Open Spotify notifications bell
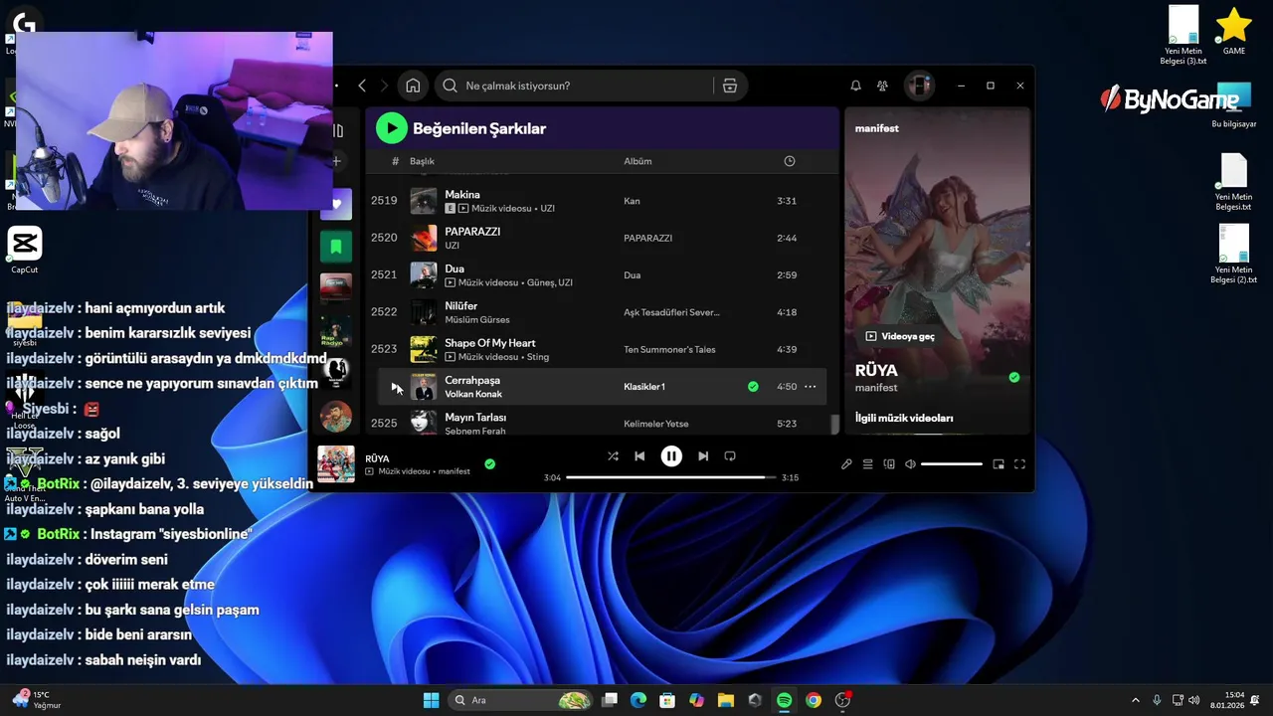The image size is (1273, 716). coord(855,86)
